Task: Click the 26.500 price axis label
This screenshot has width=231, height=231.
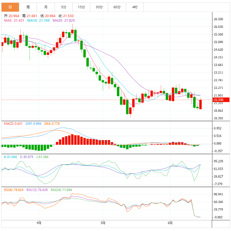Action: [218, 19]
